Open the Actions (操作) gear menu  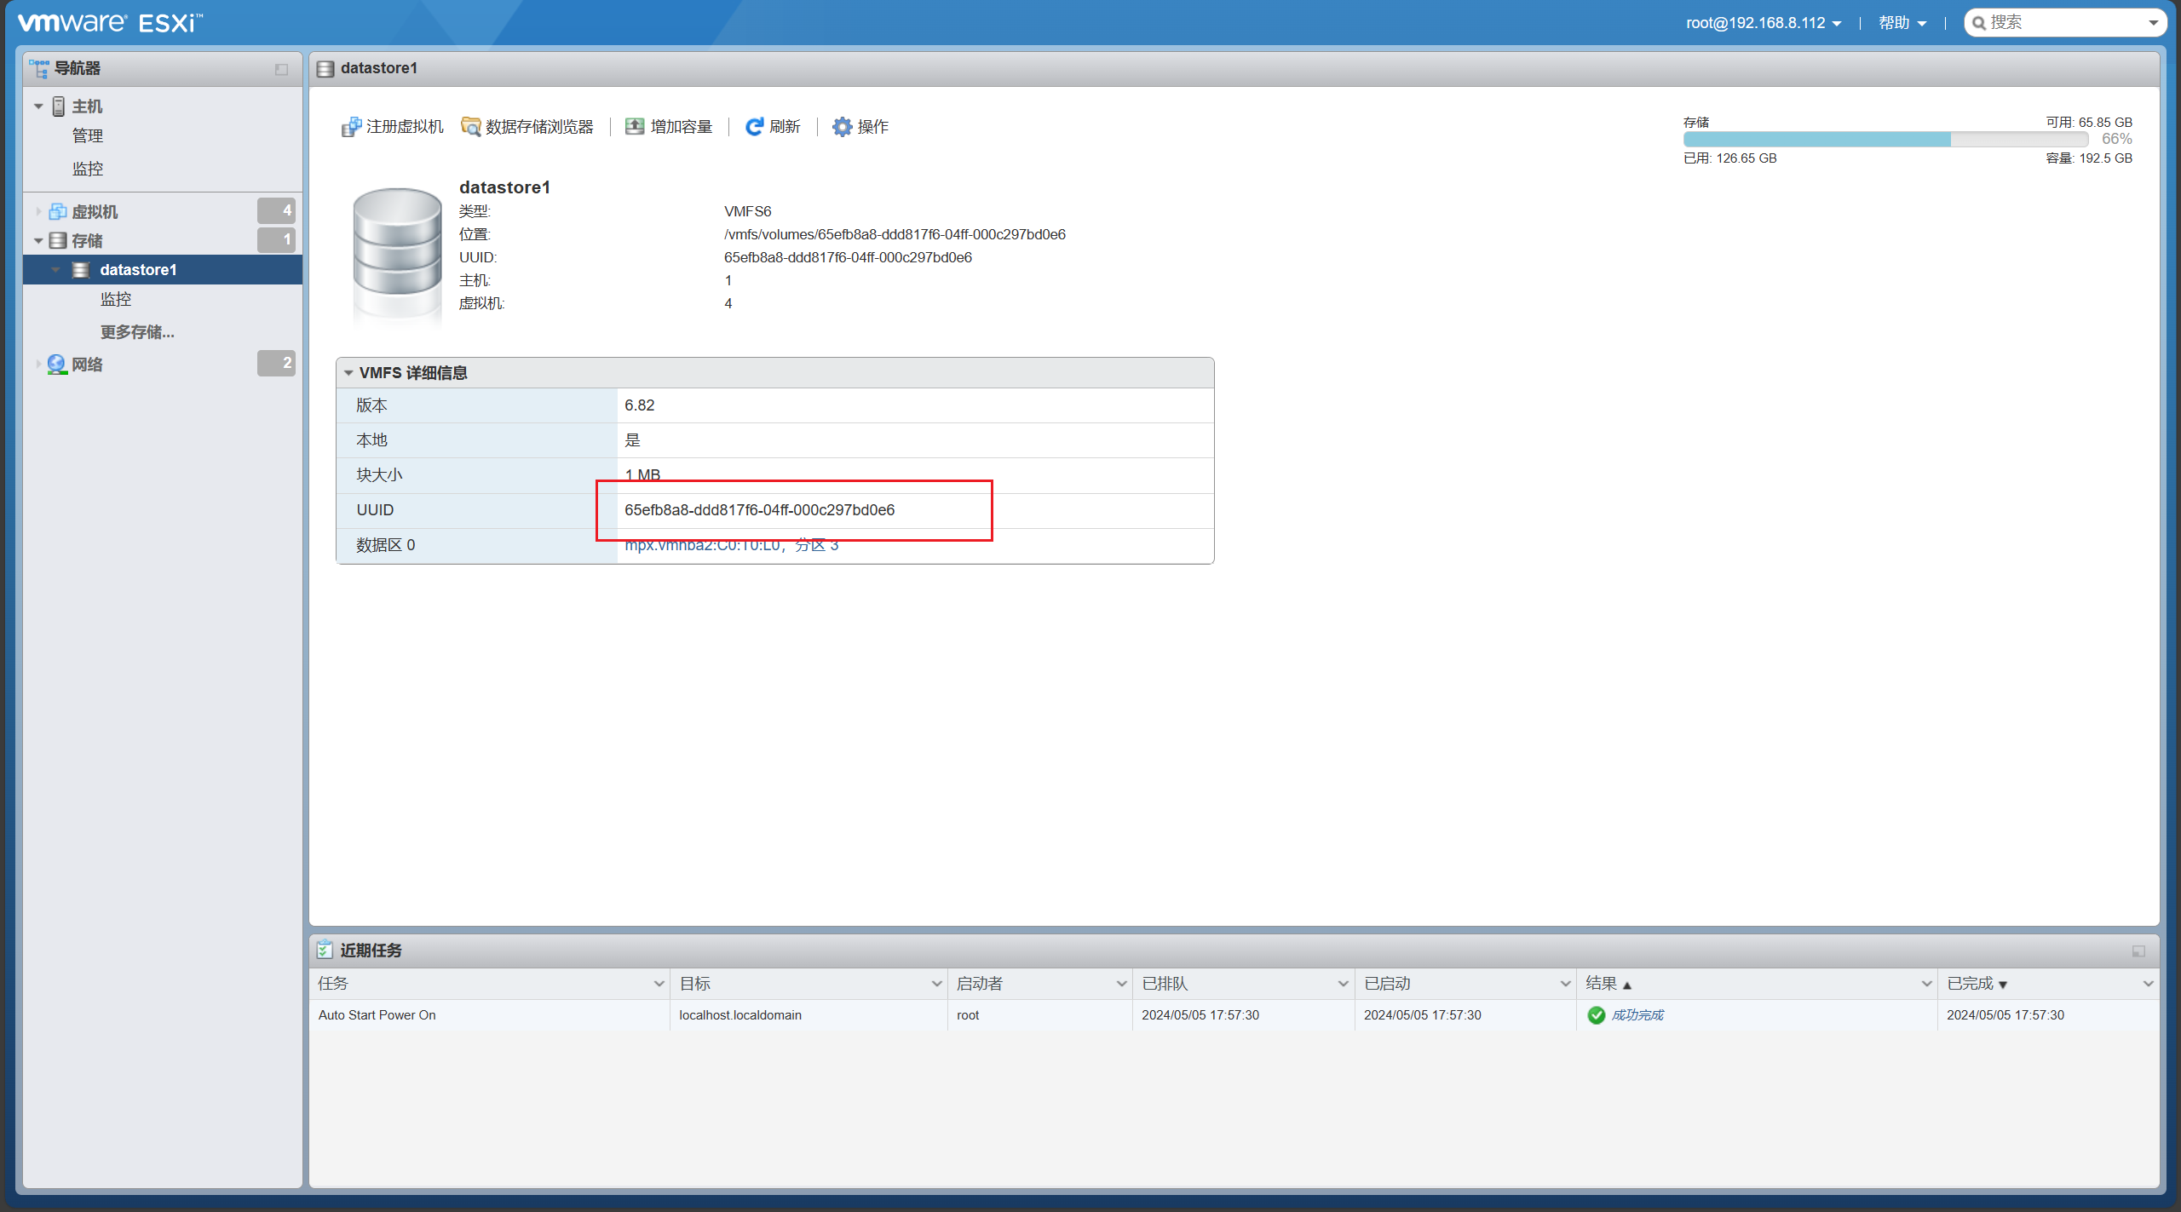[842, 127]
